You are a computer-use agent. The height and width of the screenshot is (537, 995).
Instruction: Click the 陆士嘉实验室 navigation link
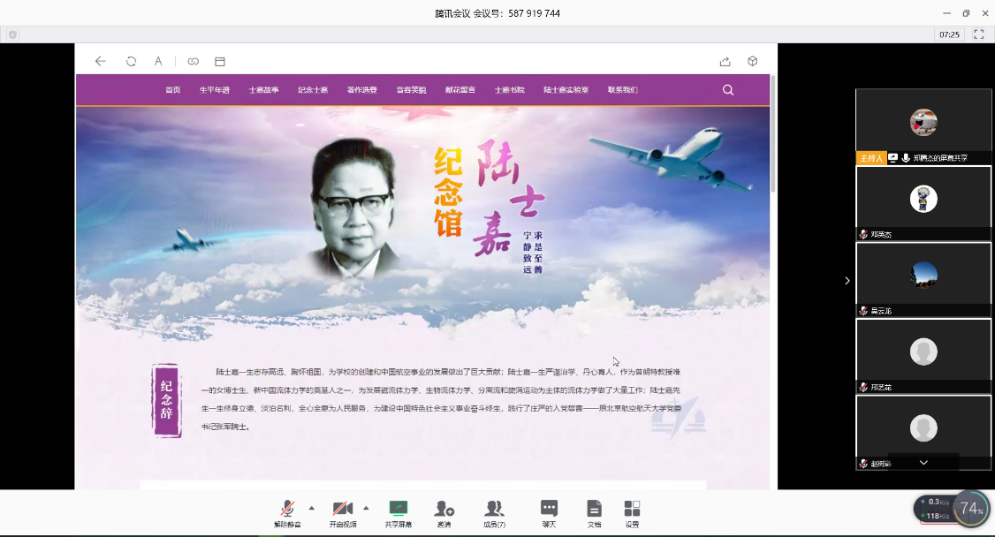click(x=566, y=90)
